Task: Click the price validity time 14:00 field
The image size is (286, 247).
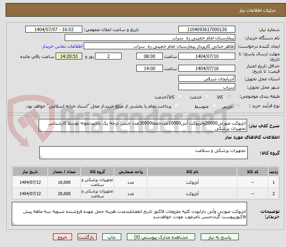Action: pos(149,68)
